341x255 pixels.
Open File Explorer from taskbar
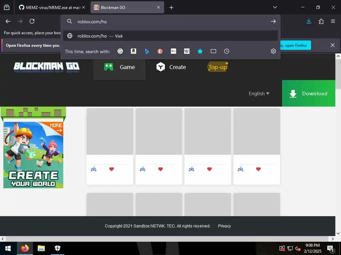pyautogui.click(x=41, y=248)
